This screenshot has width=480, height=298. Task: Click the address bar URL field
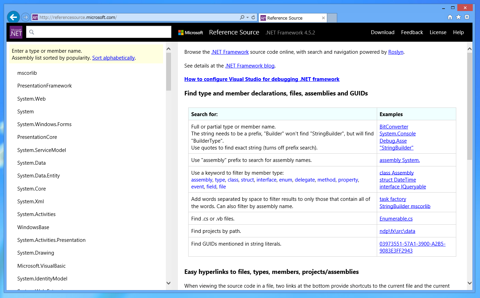138,17
